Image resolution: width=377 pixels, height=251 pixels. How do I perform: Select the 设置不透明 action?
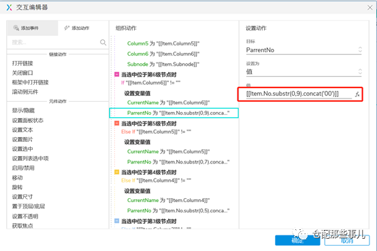pos(25,216)
